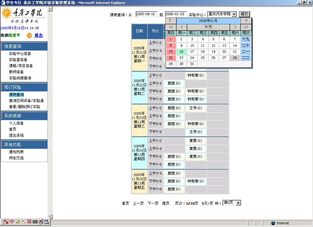Close the calendar popup with its X button

click(x=246, y=21)
